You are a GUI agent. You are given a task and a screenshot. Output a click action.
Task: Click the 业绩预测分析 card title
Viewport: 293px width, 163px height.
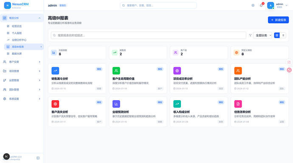tap(121, 112)
